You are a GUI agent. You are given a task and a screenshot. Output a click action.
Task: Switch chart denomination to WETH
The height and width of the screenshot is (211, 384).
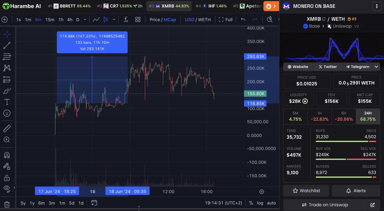point(204,20)
